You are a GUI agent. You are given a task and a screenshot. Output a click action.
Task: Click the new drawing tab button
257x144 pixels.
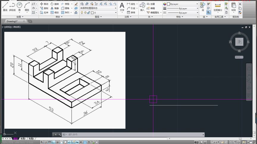tap(30, 21)
